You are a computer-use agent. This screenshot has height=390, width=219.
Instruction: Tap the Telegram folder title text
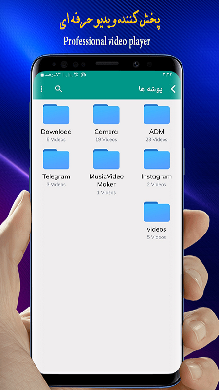pyautogui.click(x=56, y=176)
